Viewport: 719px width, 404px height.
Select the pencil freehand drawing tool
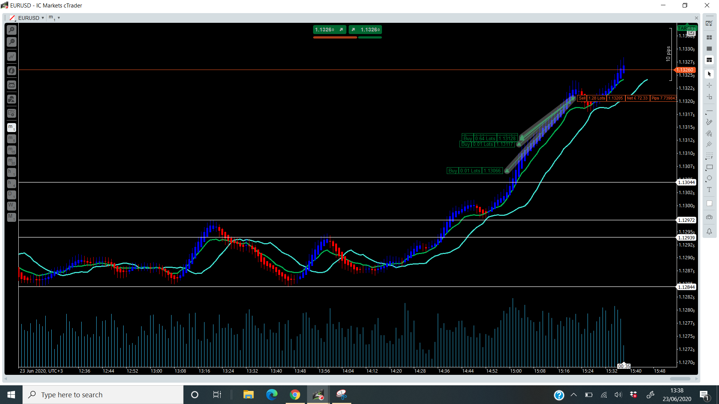tap(709, 122)
